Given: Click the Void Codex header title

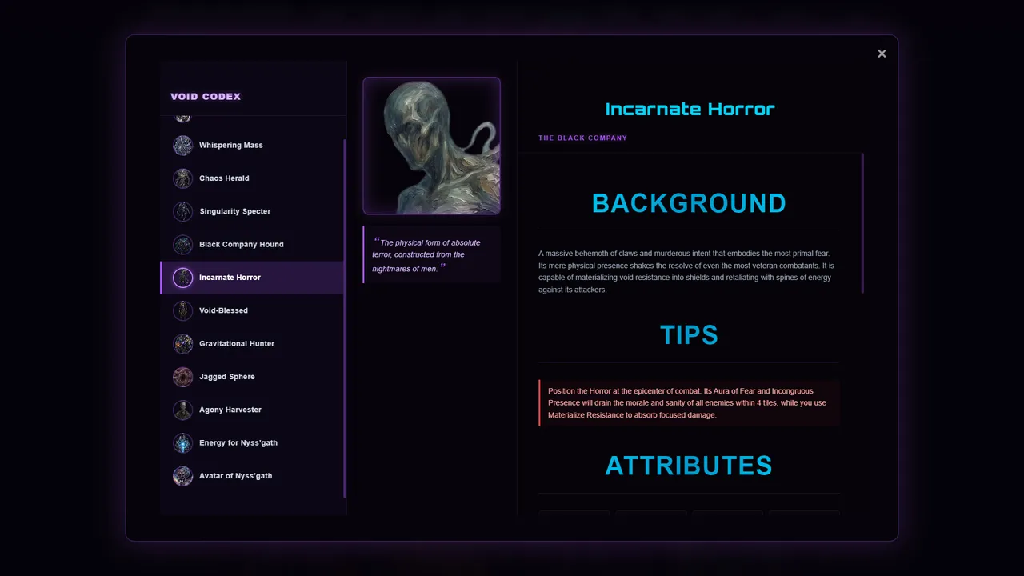Looking at the screenshot, I should (206, 97).
